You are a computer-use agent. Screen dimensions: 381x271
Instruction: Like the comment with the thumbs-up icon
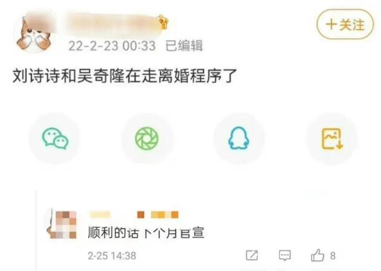[x=318, y=255]
